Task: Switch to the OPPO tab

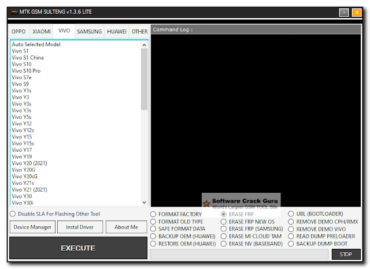Action: (x=18, y=32)
